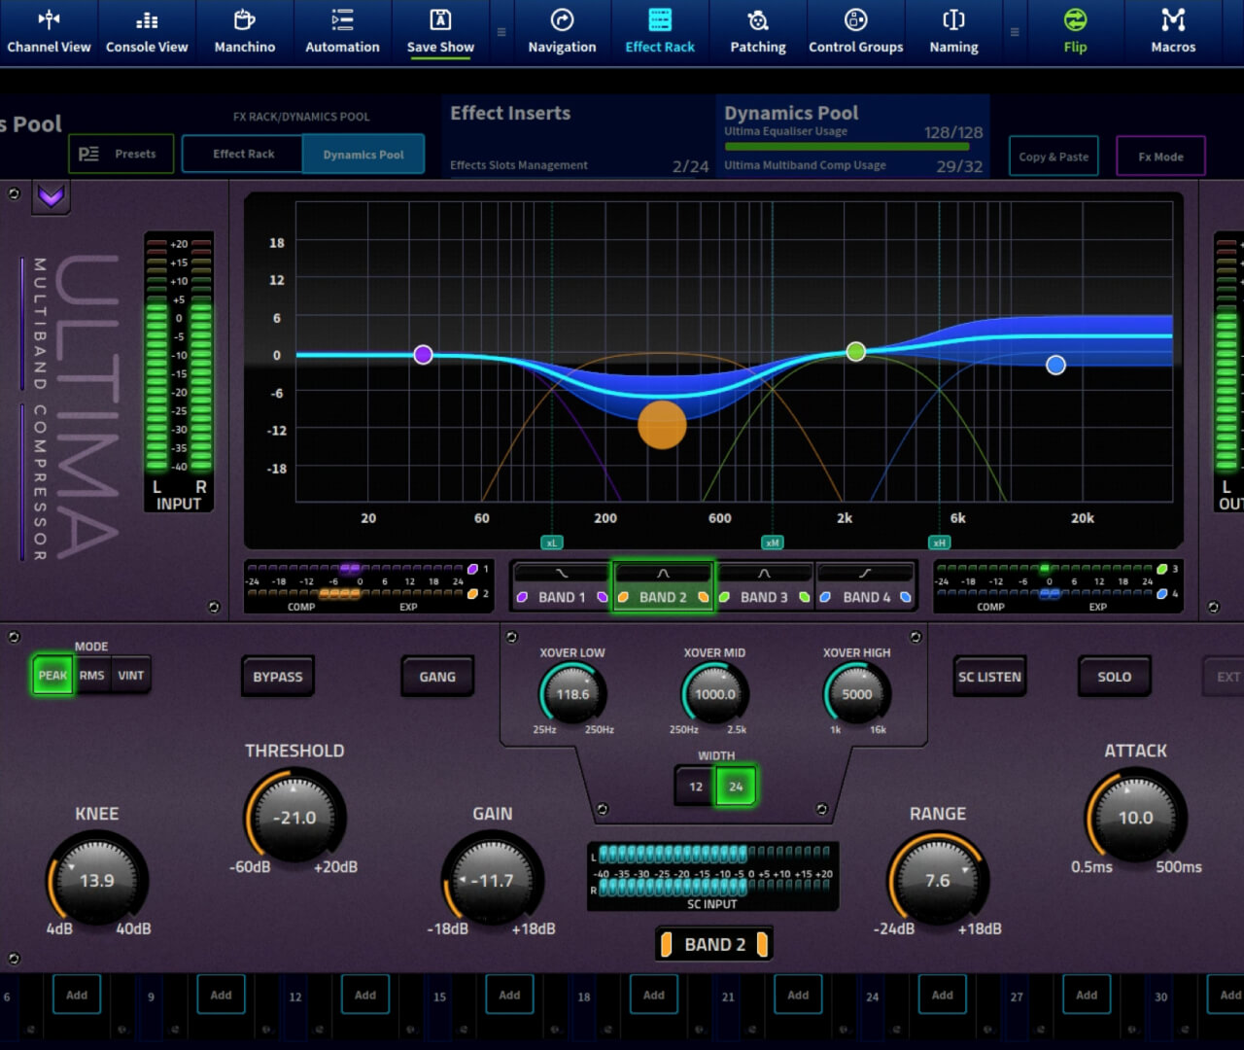Activate the Flip icon
Viewport: 1244px width, 1050px height.
[1075, 32]
